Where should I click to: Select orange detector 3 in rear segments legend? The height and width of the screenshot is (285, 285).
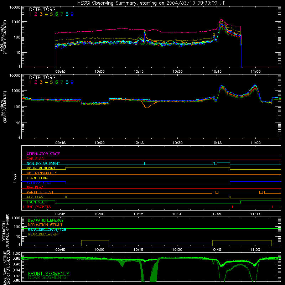pos(41,82)
